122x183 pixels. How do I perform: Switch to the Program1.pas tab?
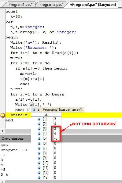point(20,5)
